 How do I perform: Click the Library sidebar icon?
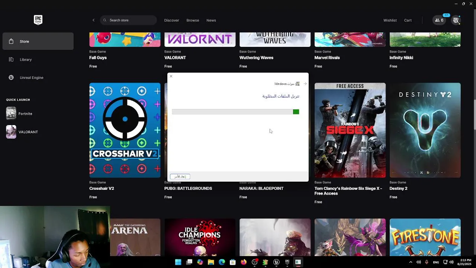coord(11,60)
